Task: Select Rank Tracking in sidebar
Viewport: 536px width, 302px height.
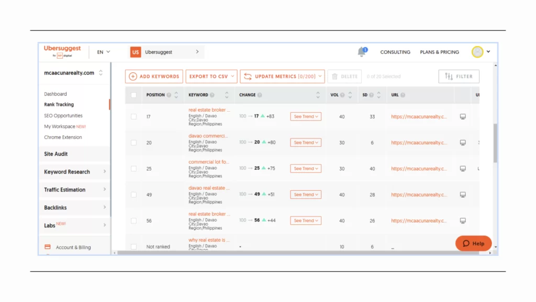Action: (59, 104)
